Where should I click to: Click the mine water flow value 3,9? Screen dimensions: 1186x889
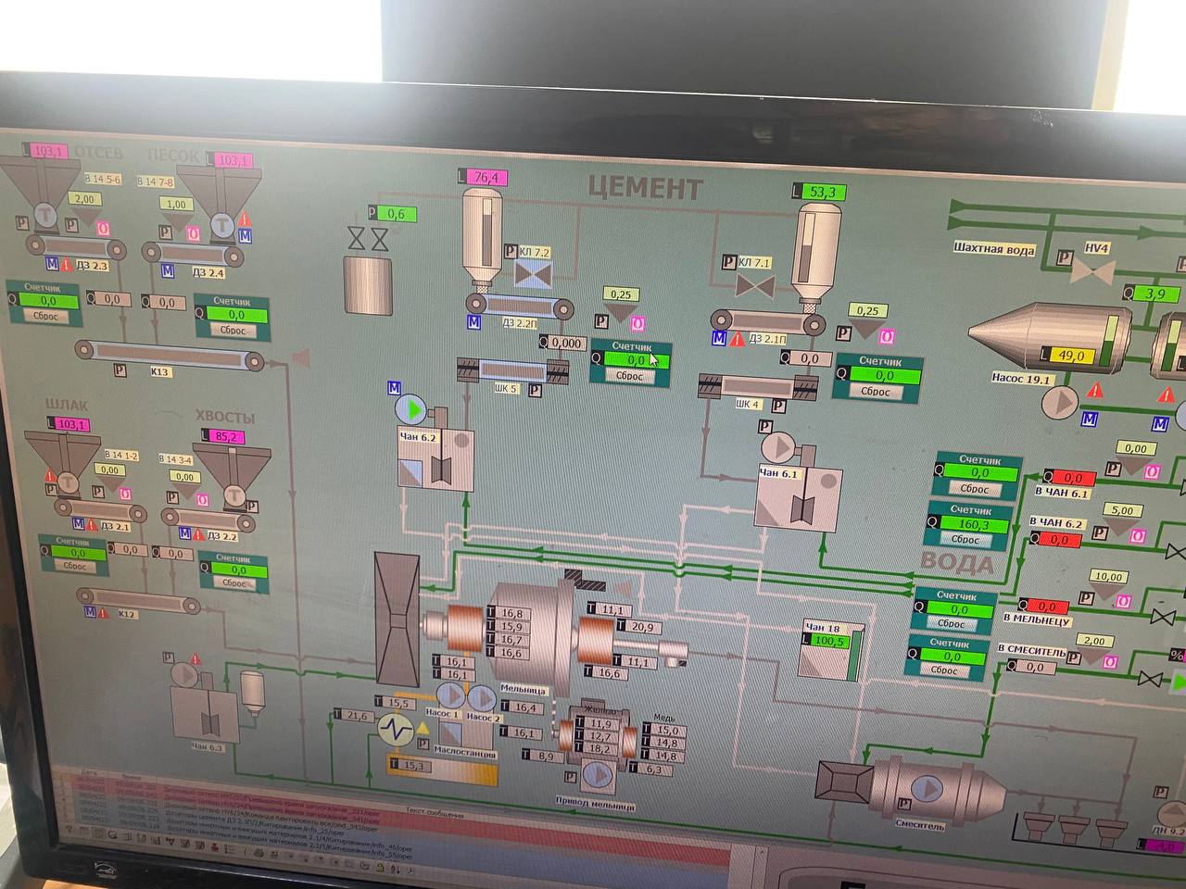pyautogui.click(x=1154, y=294)
